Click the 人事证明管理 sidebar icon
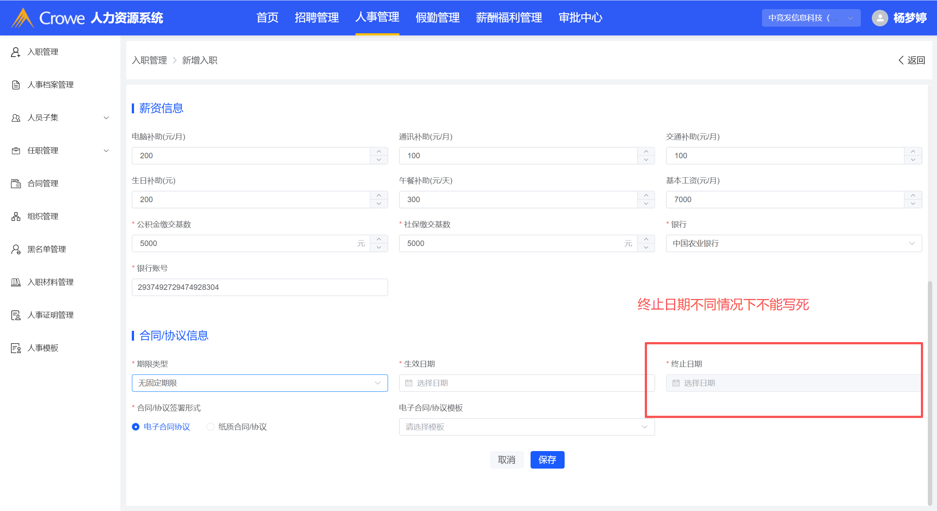 (15, 315)
